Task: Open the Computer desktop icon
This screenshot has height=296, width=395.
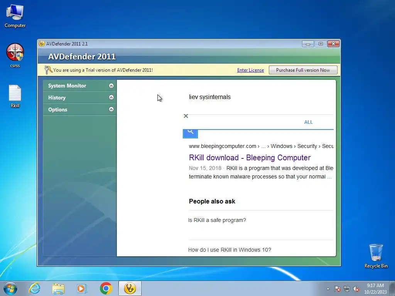Action: (x=15, y=16)
